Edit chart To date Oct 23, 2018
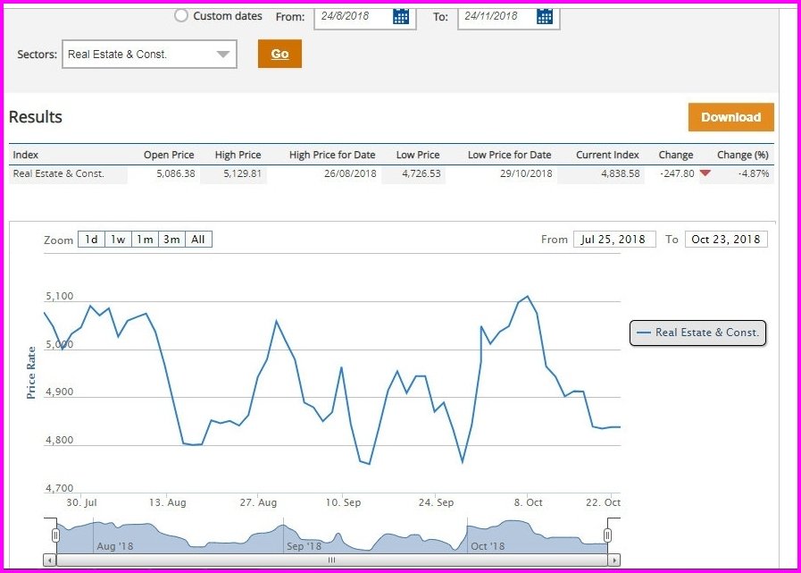This screenshot has height=573, width=801. 726,240
